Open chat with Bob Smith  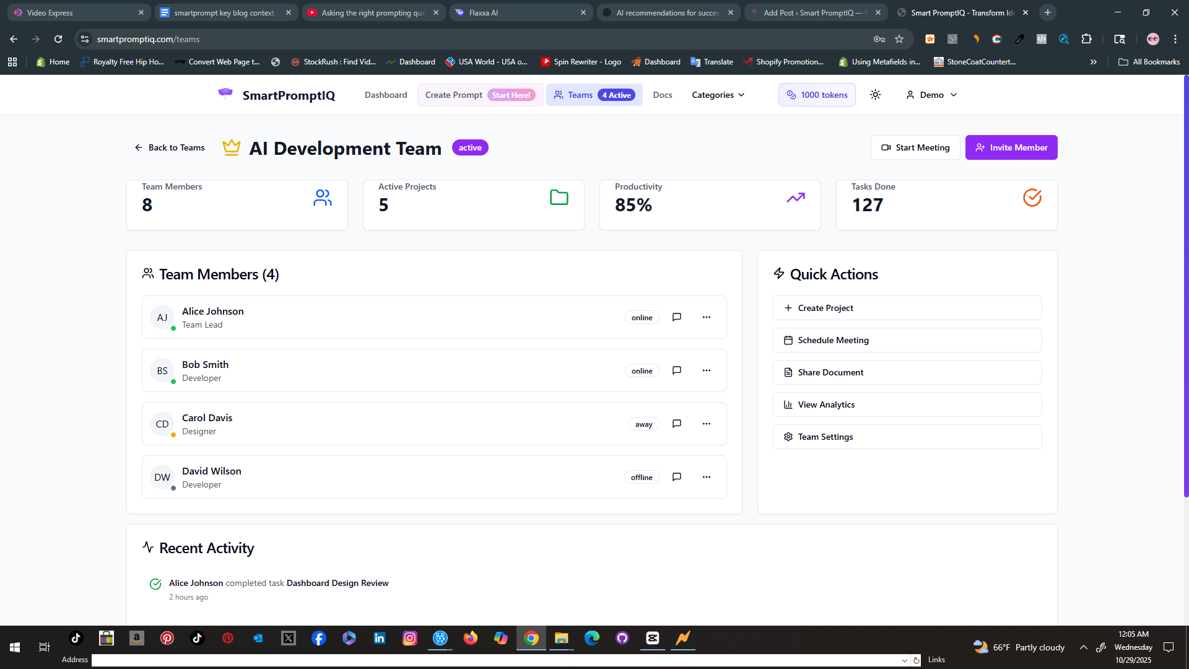tap(677, 370)
